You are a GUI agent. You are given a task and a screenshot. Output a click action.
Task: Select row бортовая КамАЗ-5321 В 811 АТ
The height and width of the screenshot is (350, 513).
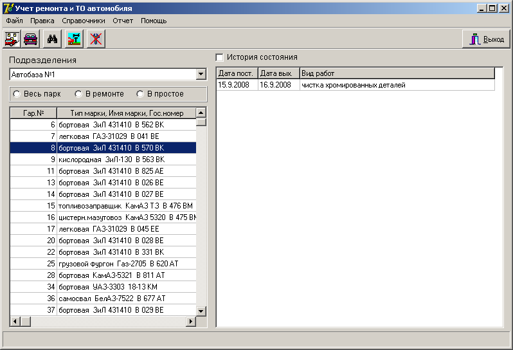pos(103,275)
